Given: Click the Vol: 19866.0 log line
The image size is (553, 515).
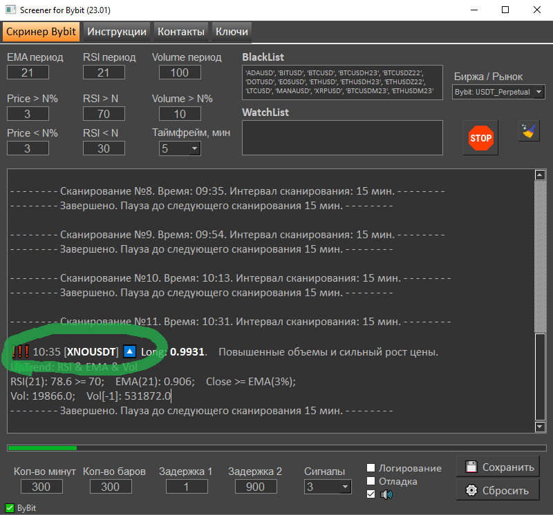Looking at the screenshot, I should pos(91,396).
